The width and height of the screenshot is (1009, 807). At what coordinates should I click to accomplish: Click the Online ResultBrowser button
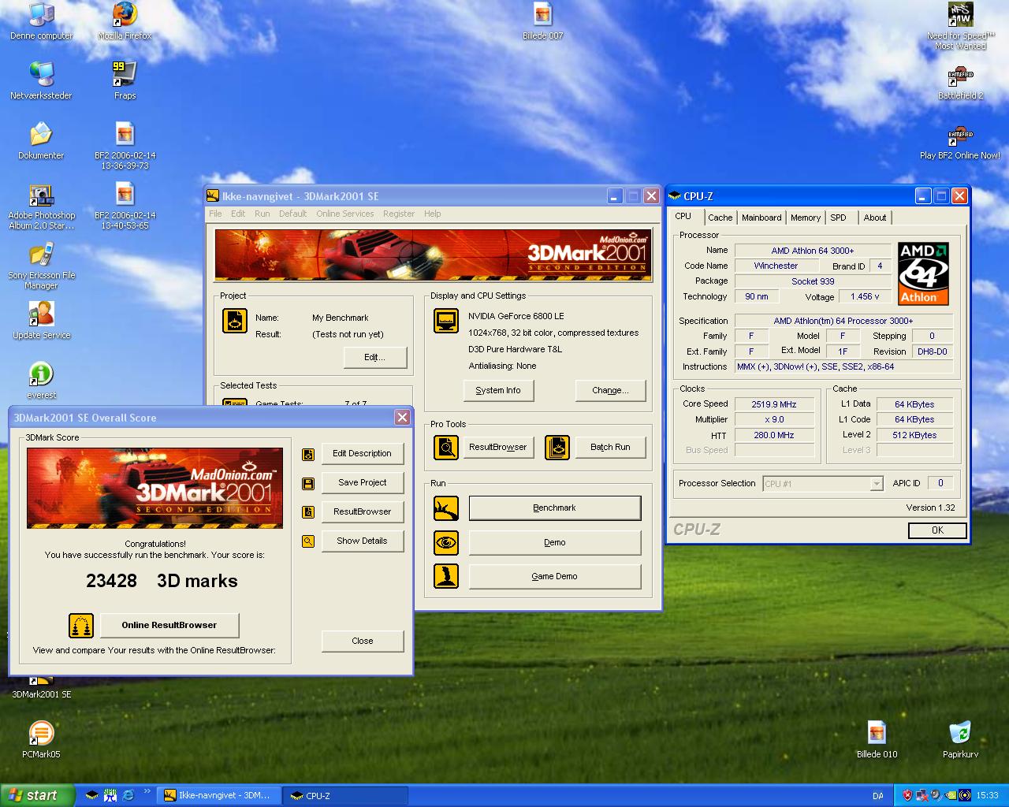click(x=169, y=626)
